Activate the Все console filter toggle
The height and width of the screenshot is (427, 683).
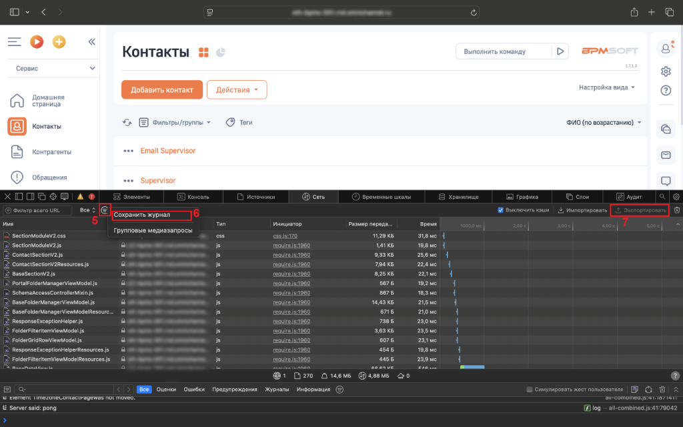(144, 390)
